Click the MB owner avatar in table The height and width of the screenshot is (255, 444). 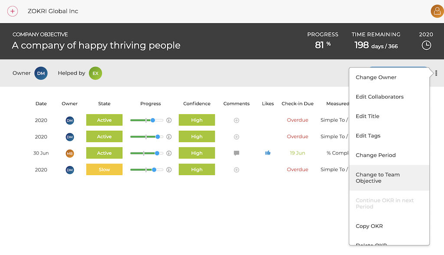click(70, 153)
